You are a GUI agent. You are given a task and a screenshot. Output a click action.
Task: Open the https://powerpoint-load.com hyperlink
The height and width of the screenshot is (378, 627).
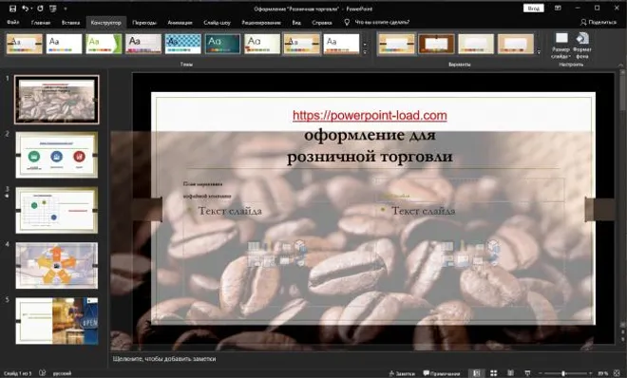pos(370,116)
